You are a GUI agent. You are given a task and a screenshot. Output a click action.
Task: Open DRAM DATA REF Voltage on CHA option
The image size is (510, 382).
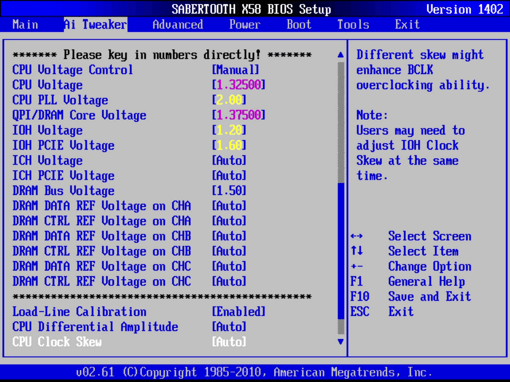[x=229, y=205]
